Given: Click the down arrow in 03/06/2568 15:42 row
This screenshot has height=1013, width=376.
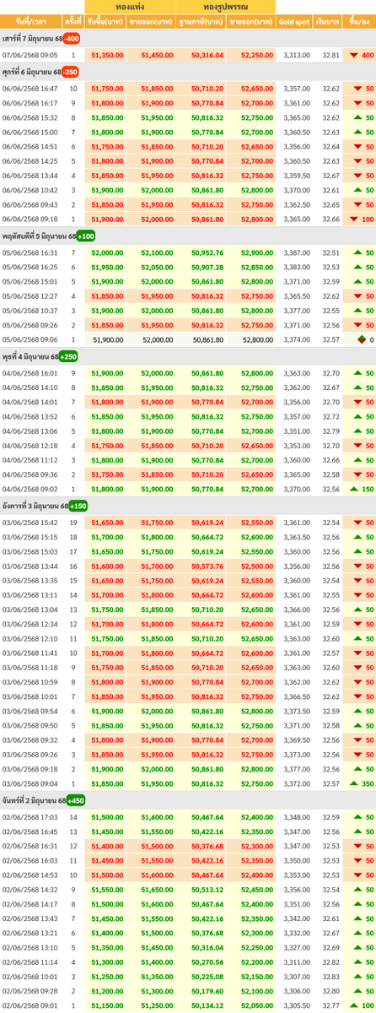Looking at the screenshot, I should pyautogui.click(x=358, y=523).
